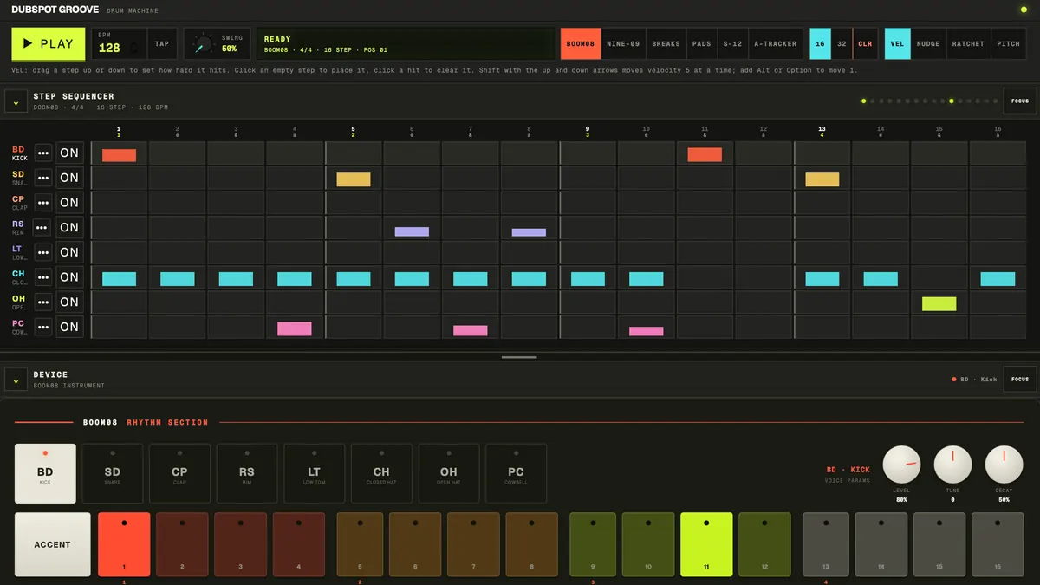
Task: Select the CP Clap voice pad
Action: pyautogui.click(x=179, y=474)
